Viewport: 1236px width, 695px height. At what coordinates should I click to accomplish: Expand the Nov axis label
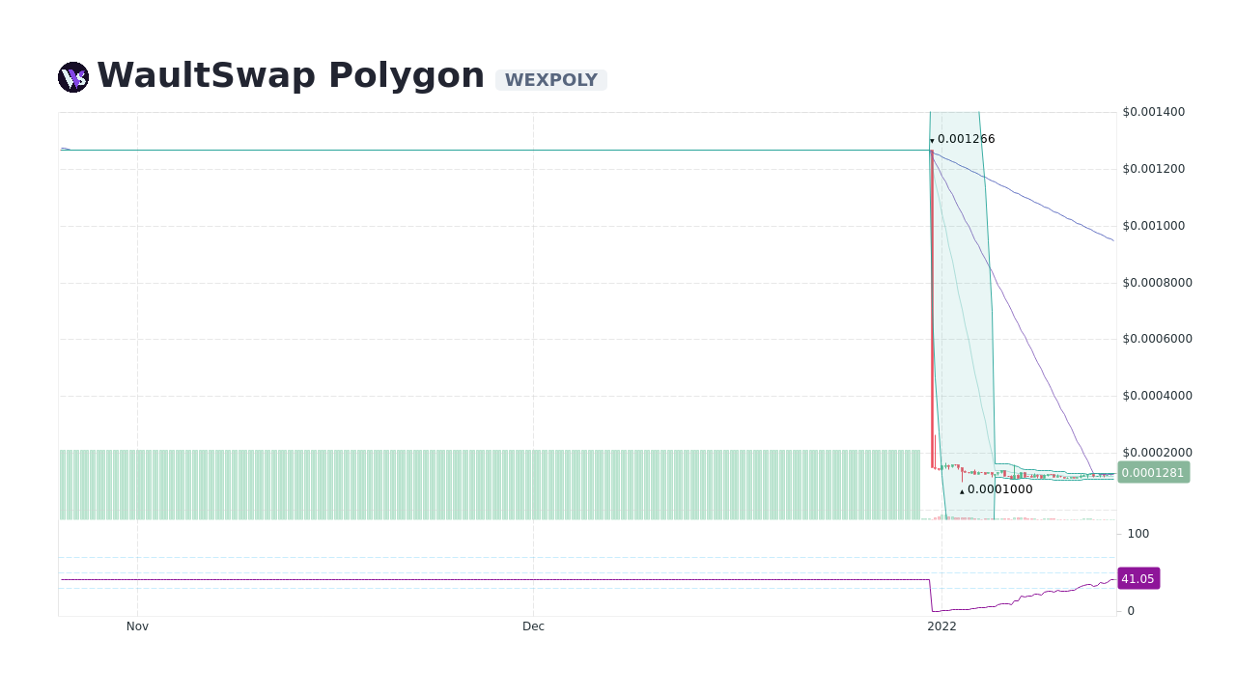tap(137, 625)
